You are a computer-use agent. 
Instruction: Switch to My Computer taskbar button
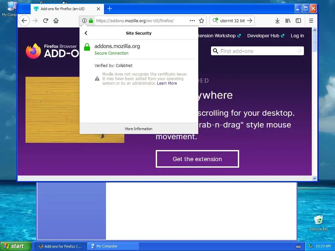coord(113,246)
